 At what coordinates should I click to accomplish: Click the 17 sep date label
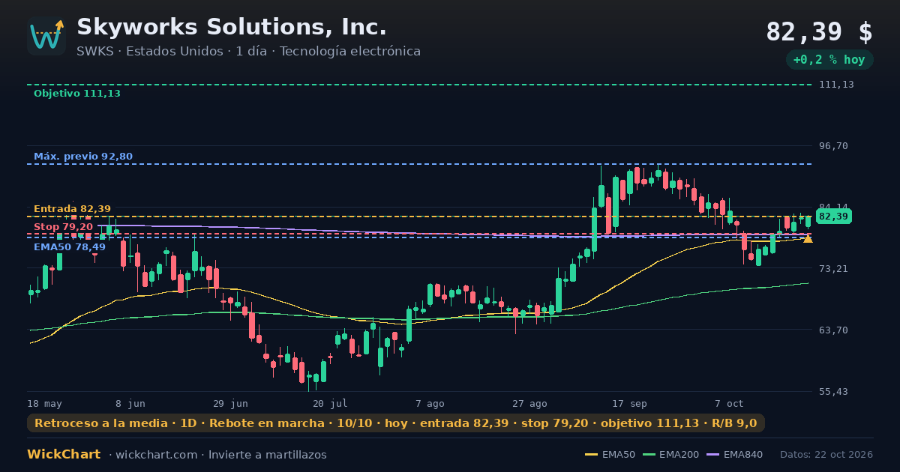(629, 403)
